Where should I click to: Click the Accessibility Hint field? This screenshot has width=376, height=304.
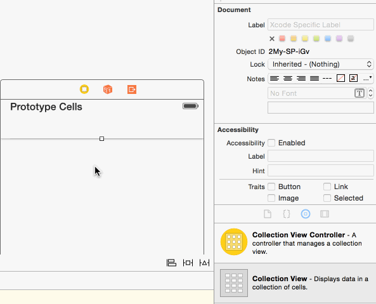click(321, 171)
